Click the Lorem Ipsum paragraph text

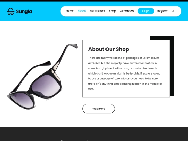click(125, 73)
